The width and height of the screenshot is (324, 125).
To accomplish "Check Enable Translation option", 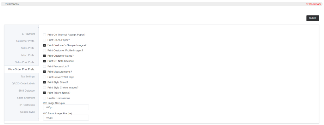I will click(44, 98).
